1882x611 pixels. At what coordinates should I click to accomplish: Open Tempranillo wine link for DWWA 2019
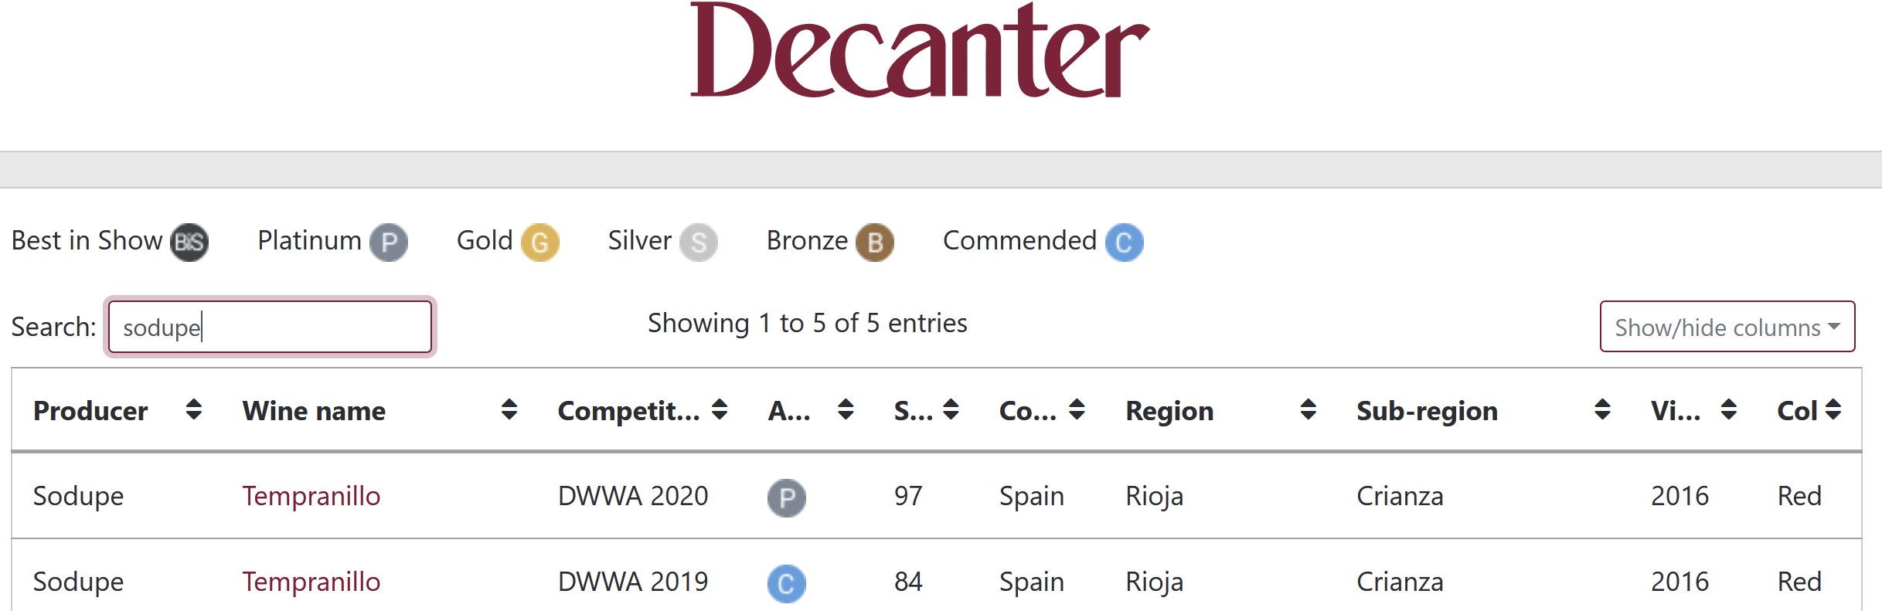[311, 582]
